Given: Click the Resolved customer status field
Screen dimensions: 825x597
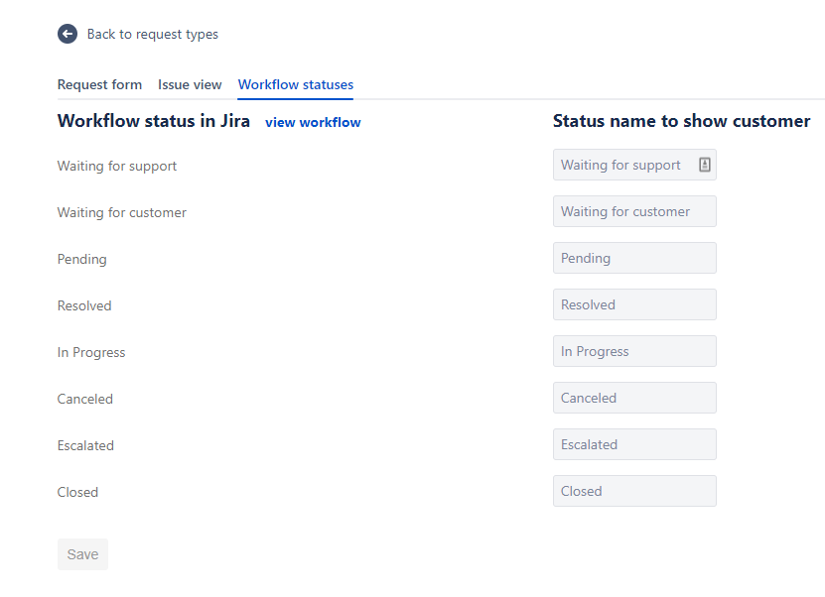Looking at the screenshot, I should pos(634,304).
